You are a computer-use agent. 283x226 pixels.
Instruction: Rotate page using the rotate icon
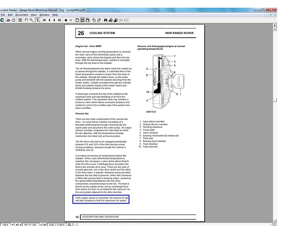pyautogui.click(x=94, y=20)
